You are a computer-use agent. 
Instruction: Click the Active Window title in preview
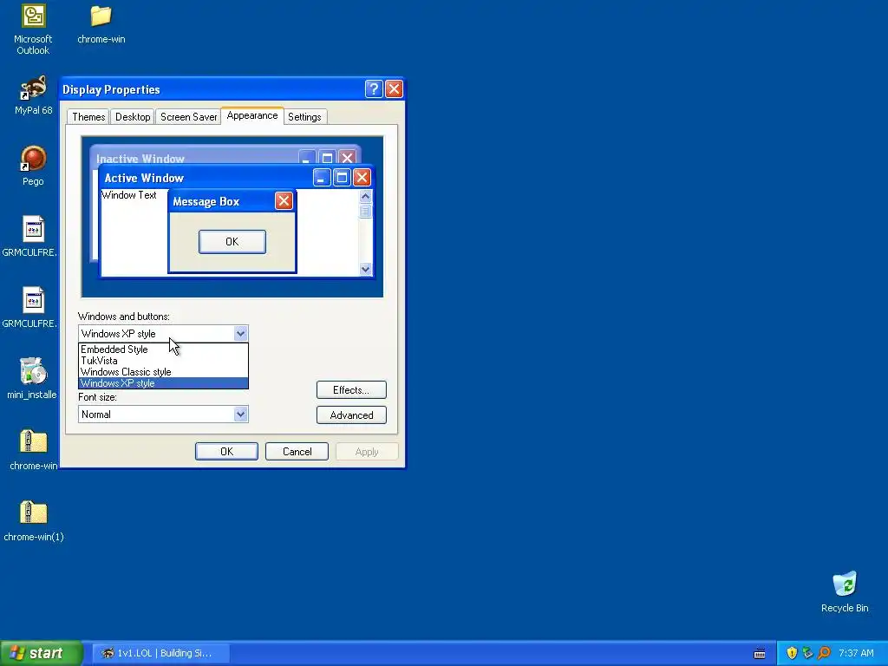coord(144,178)
